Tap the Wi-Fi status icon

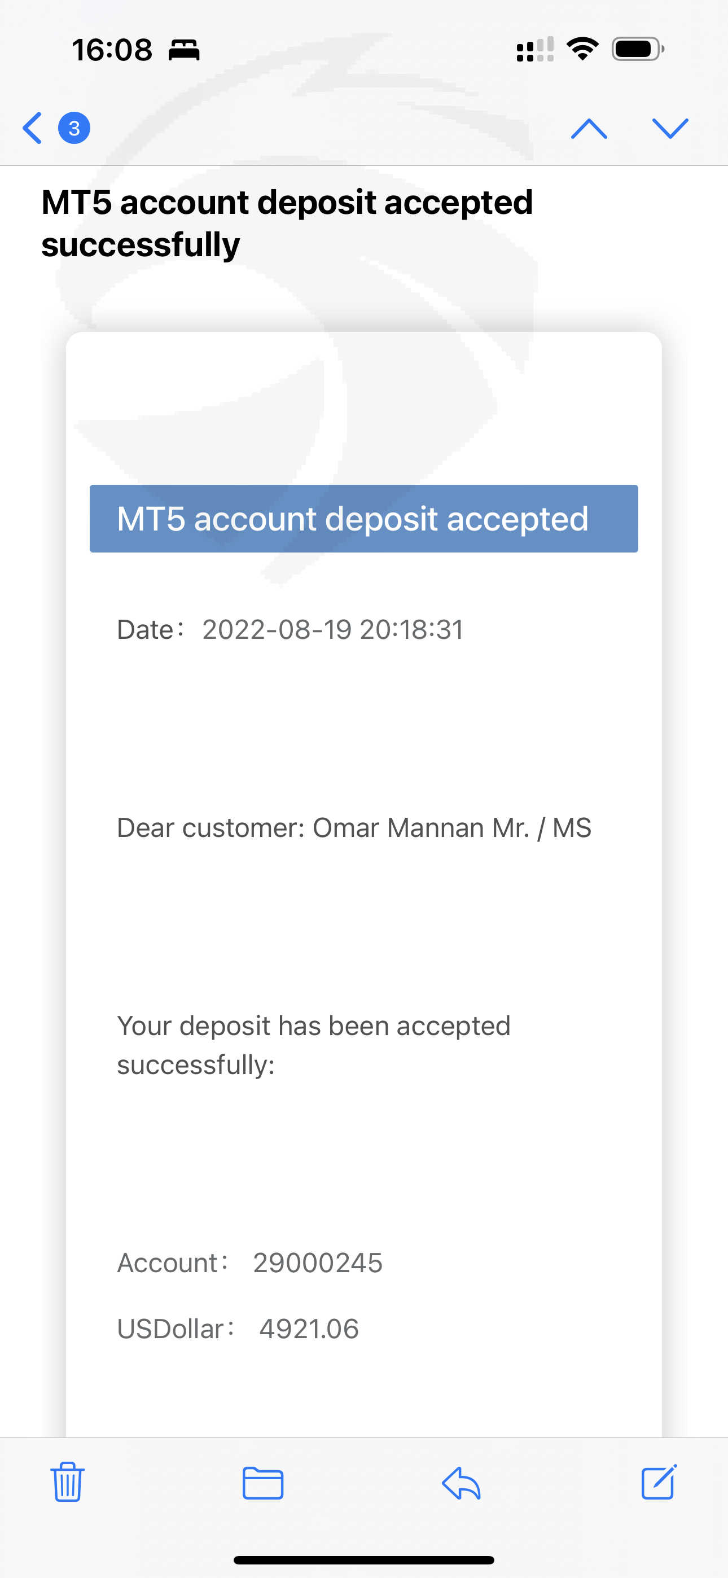point(582,49)
